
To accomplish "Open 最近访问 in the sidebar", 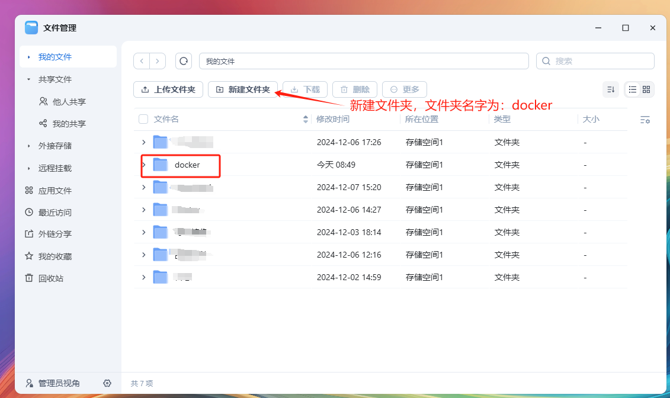I will [51, 212].
